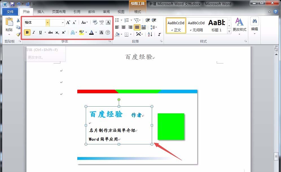Click the Editing binoculars icon
Image resolution: width=281 pixels, height=172 pixels.
coord(254,21)
